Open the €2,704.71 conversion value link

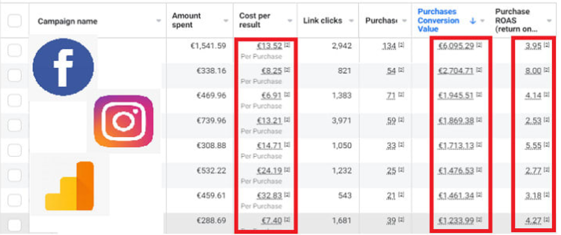[456, 71]
